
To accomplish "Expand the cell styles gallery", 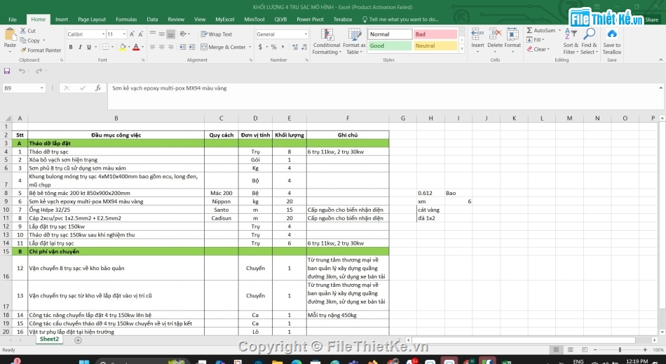I will (x=462, y=49).
